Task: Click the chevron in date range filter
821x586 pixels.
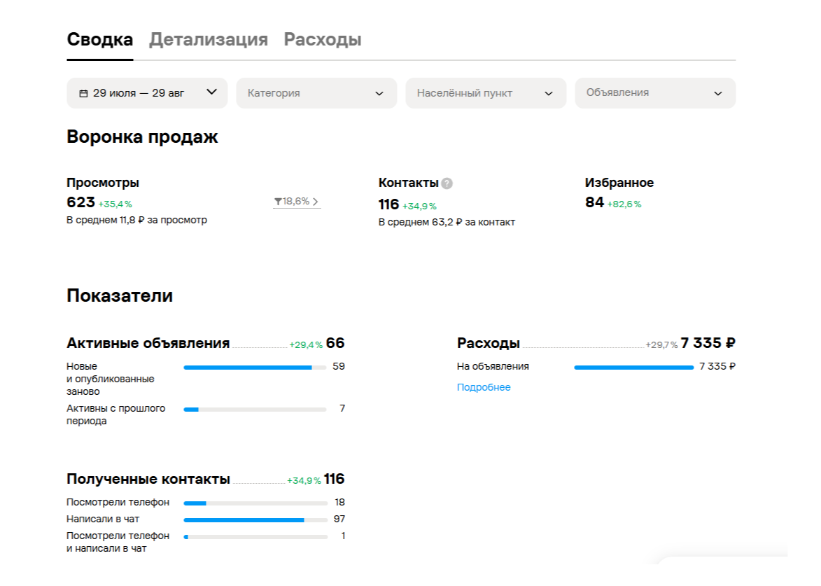Action: point(211,92)
